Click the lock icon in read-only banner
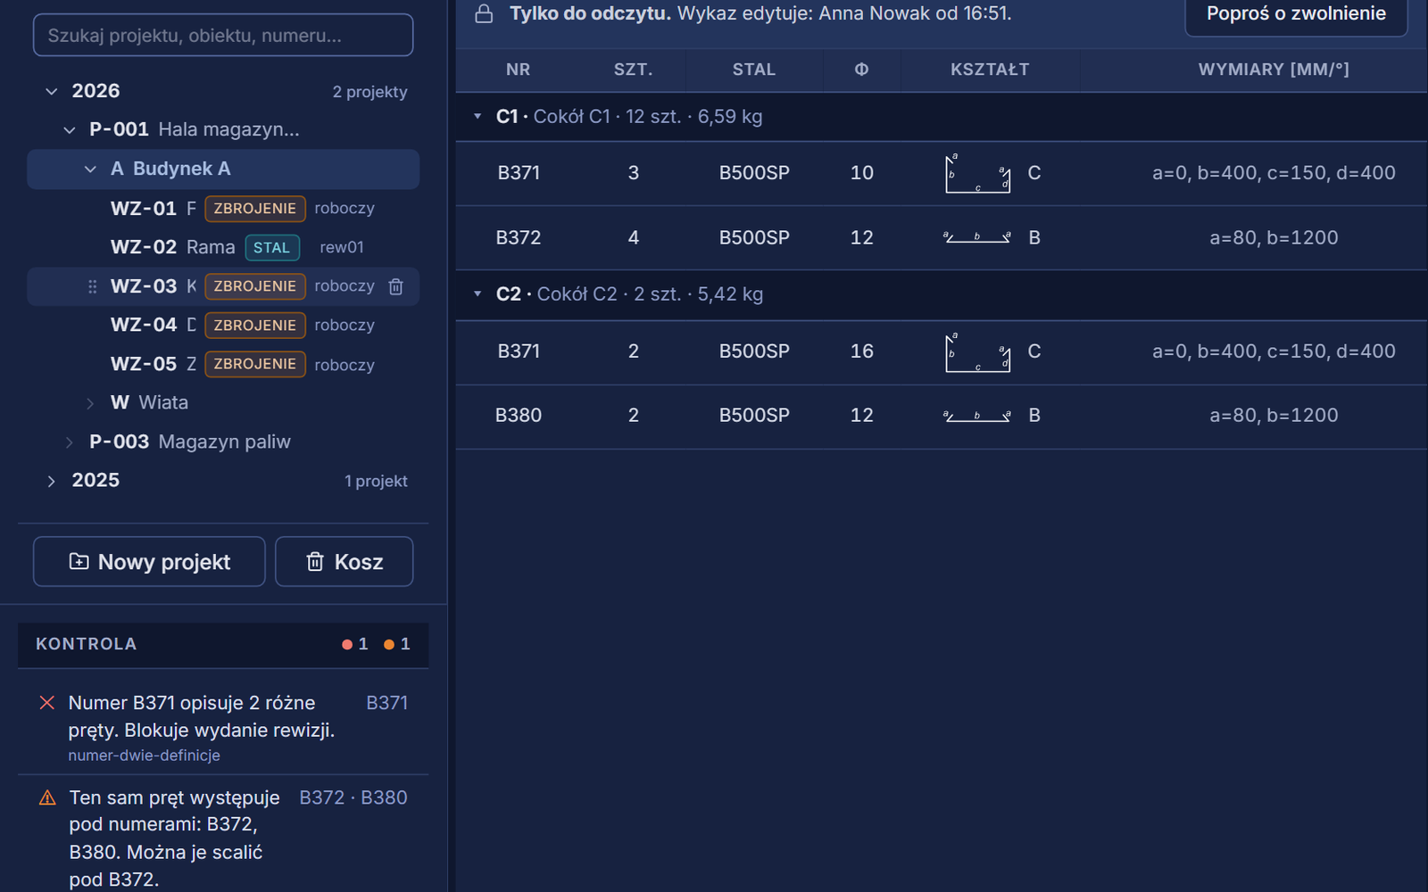1428x892 pixels. click(x=484, y=13)
